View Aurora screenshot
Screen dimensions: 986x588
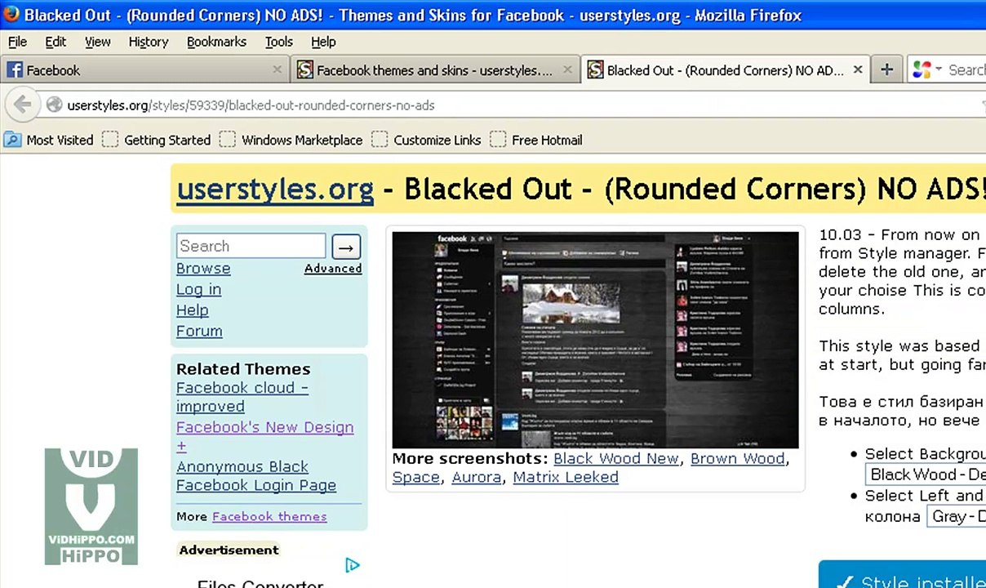pos(477,477)
